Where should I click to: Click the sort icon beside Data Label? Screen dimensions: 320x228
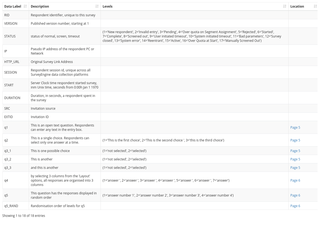[25, 6]
